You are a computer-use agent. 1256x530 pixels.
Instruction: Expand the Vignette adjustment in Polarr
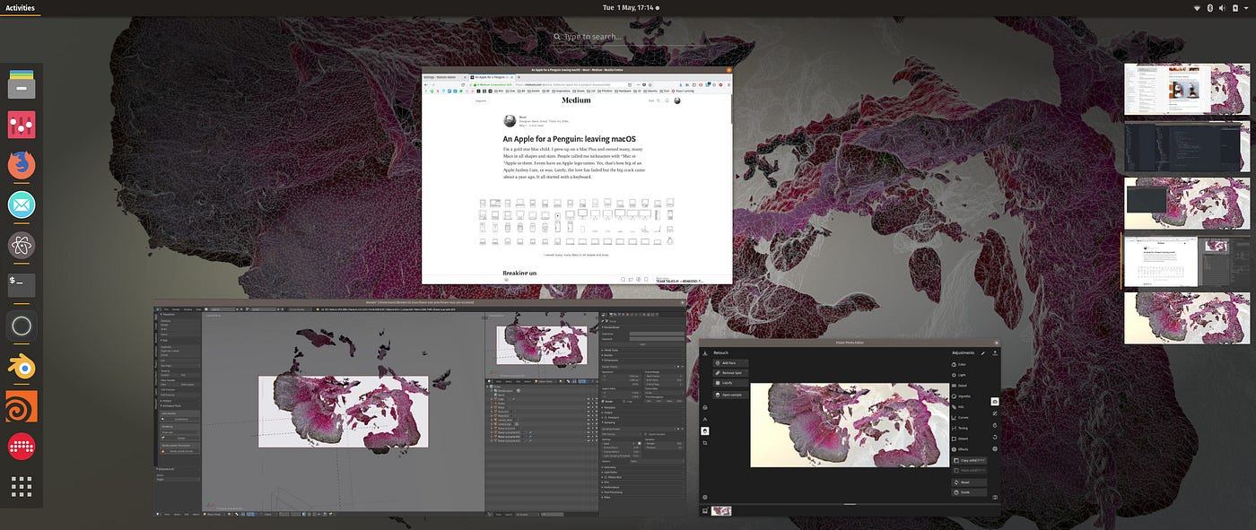(x=962, y=396)
